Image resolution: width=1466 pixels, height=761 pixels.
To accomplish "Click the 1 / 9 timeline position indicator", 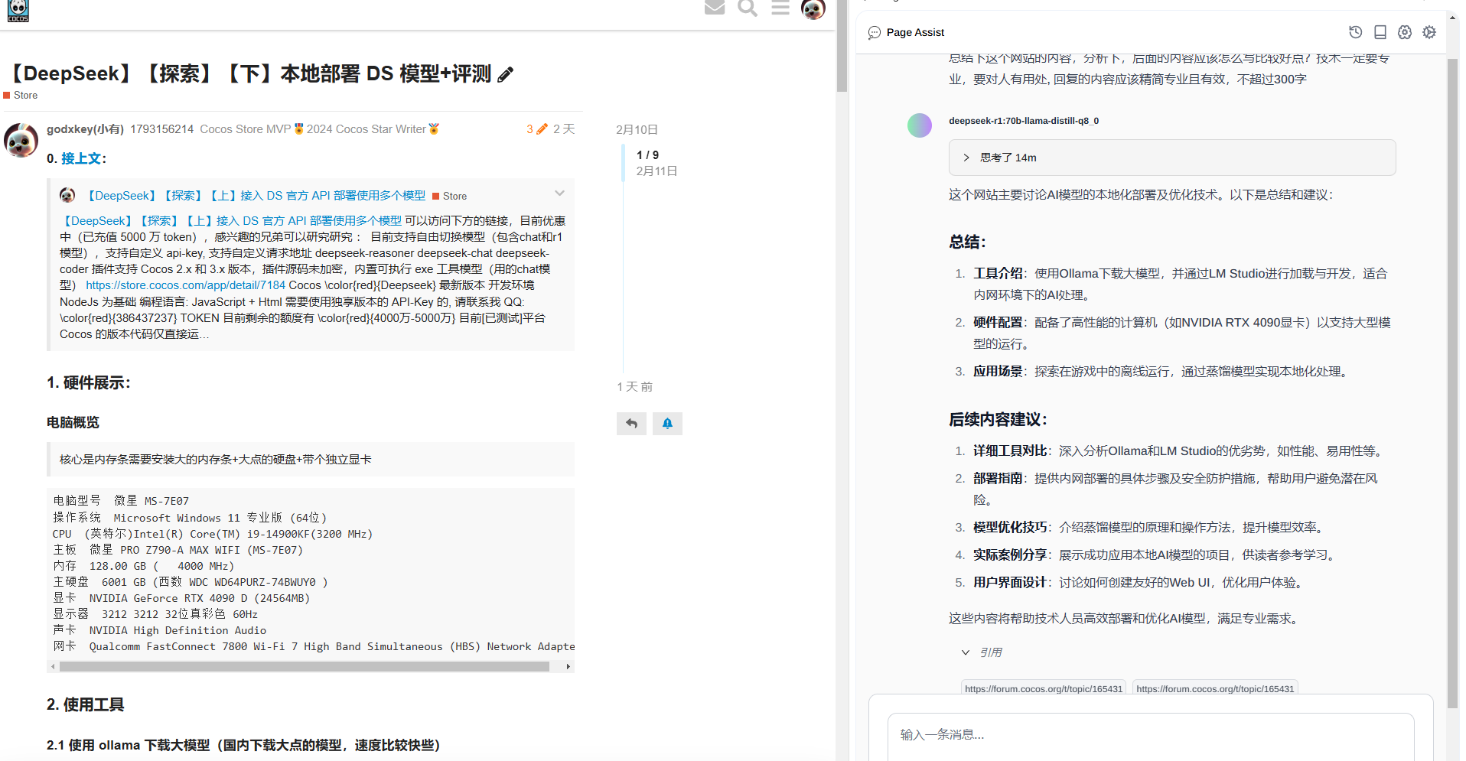I will coord(647,155).
